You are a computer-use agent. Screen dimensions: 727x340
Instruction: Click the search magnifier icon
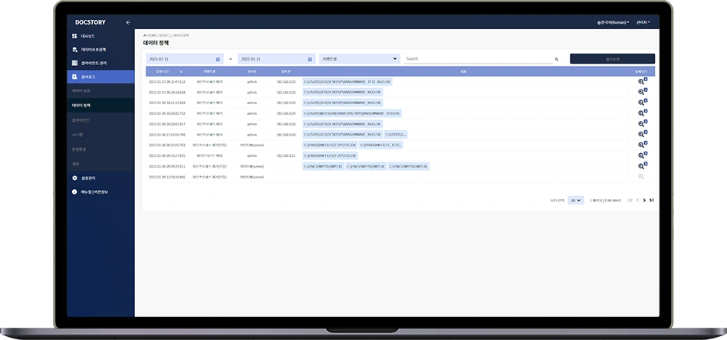(557, 59)
